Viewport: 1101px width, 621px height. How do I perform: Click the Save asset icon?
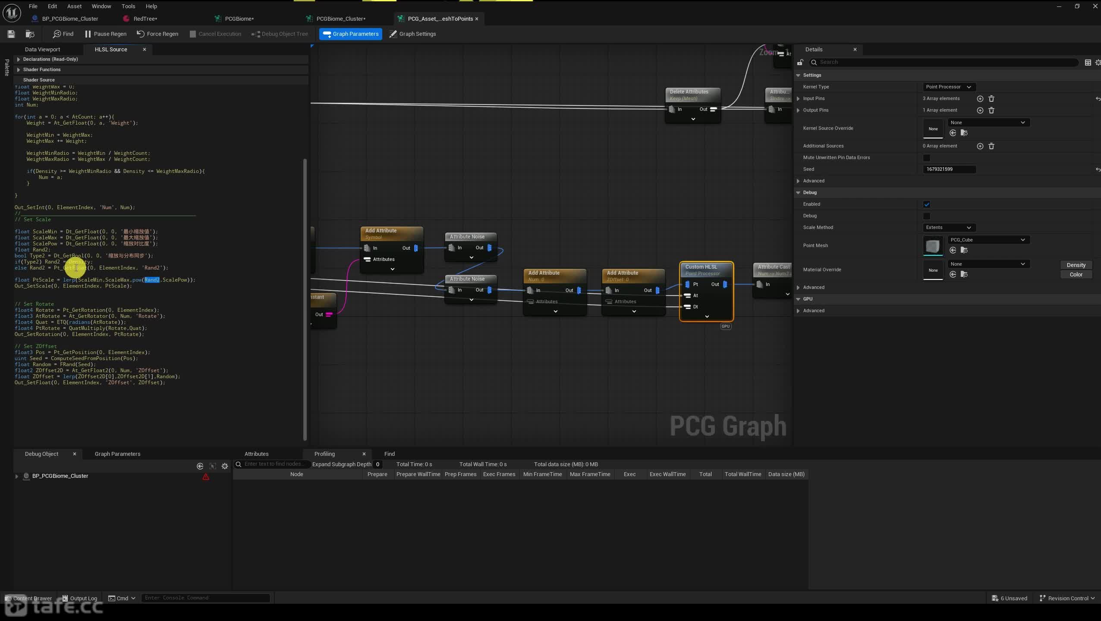point(11,34)
